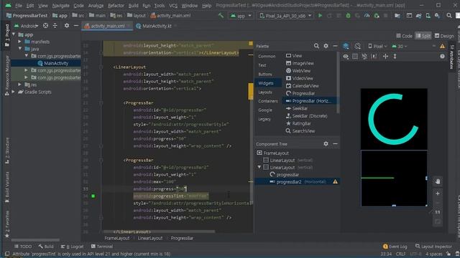Viewport: 460px width, 258px height.
Task: Search the Palette with magnifier icon
Action: [316, 46]
